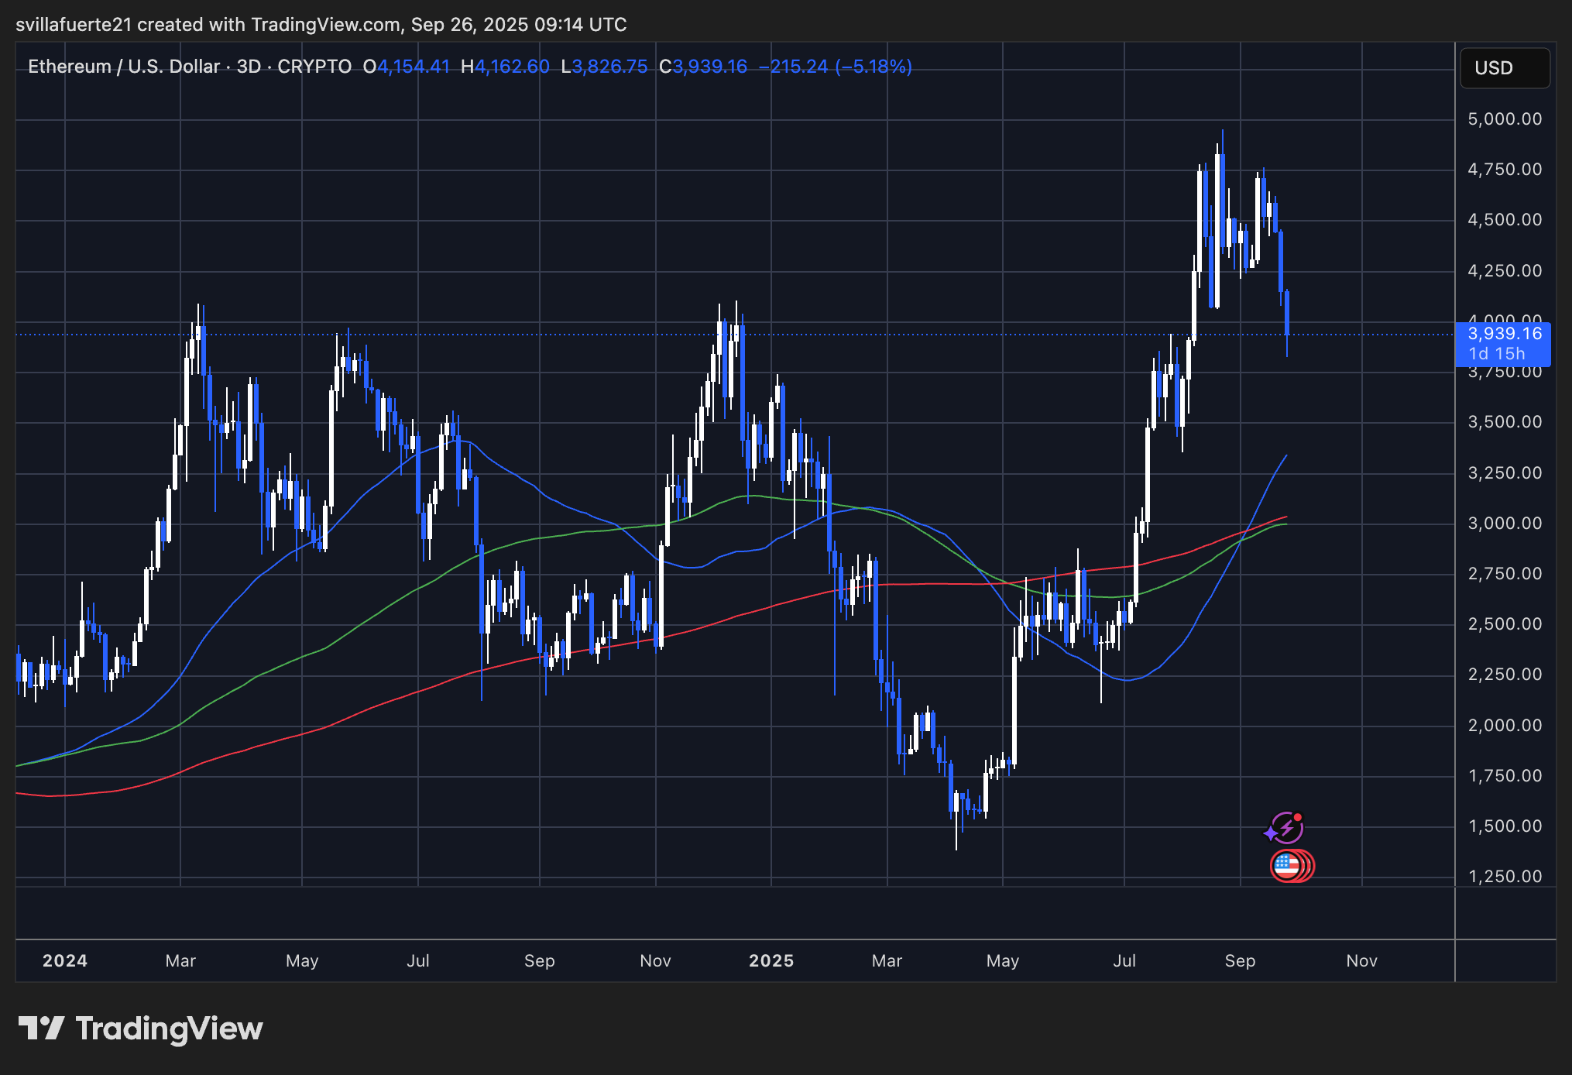
Task: Click the svillafuerte21 attribution link
Action: pos(73,24)
